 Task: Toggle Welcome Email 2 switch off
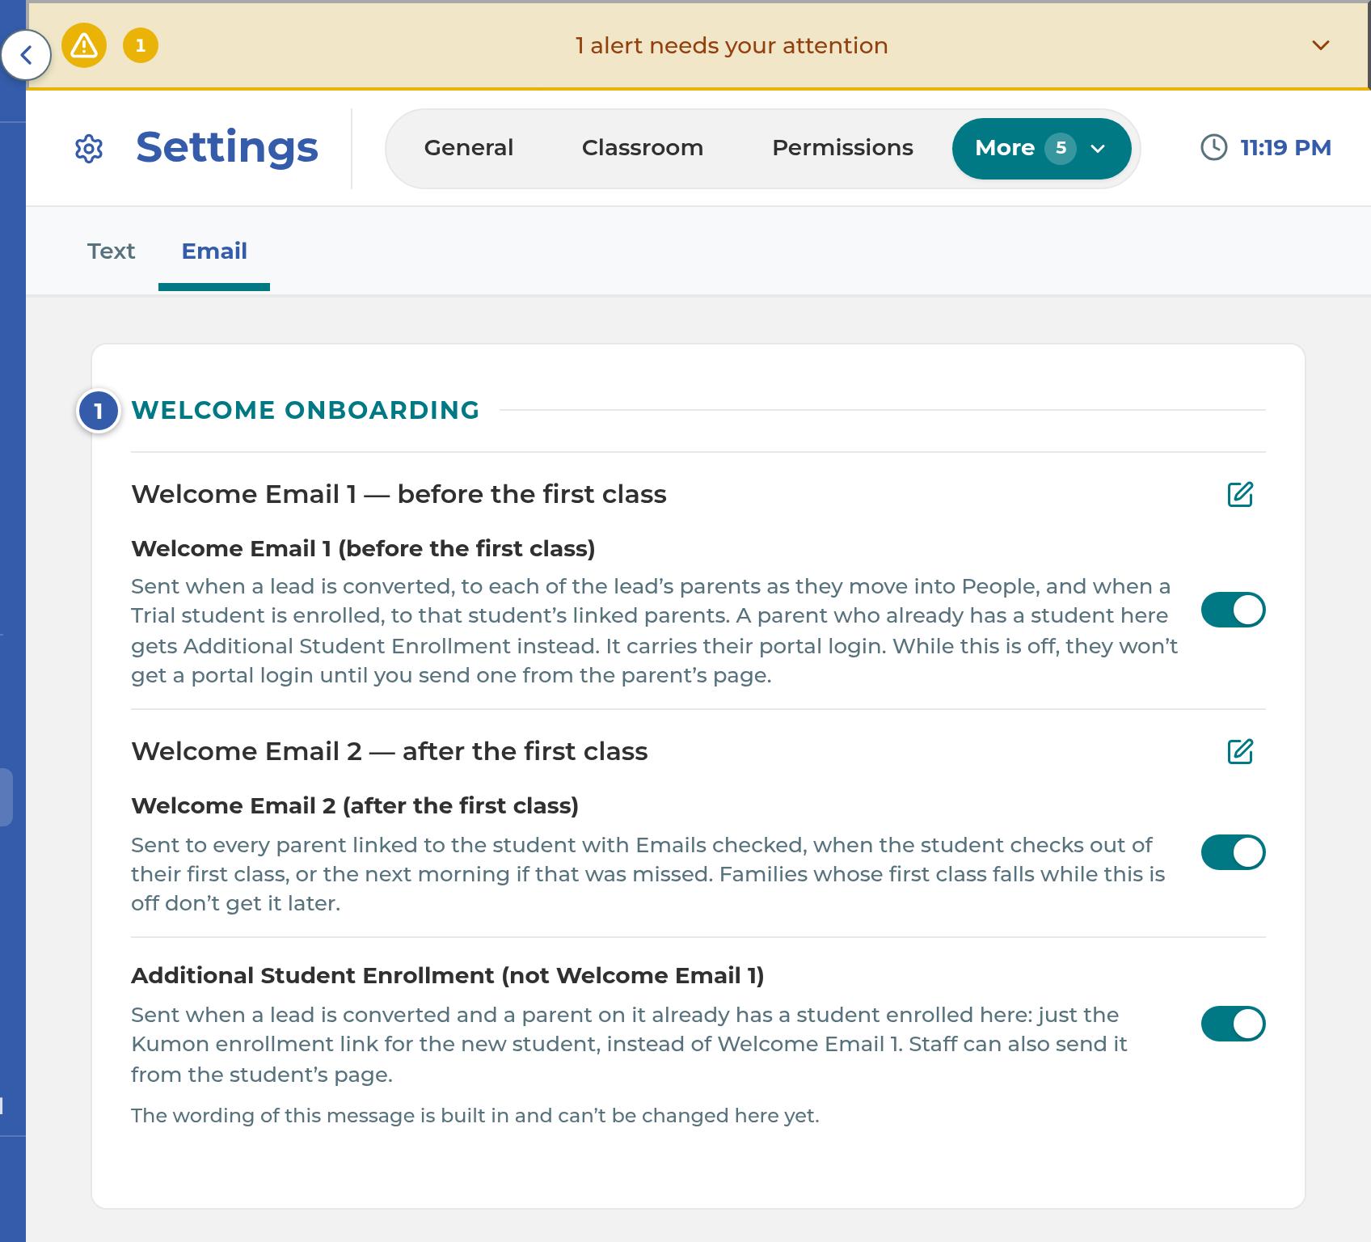coord(1233,852)
